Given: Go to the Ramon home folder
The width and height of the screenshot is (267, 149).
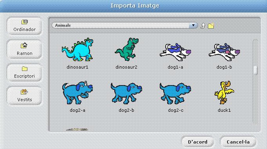Looking at the screenshot, I should [x=24, y=49].
